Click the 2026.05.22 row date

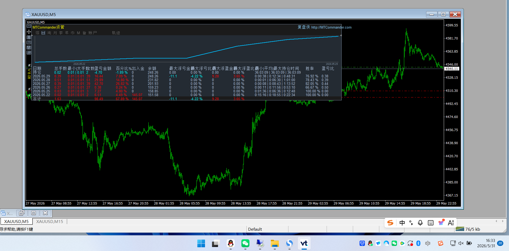click(41, 95)
